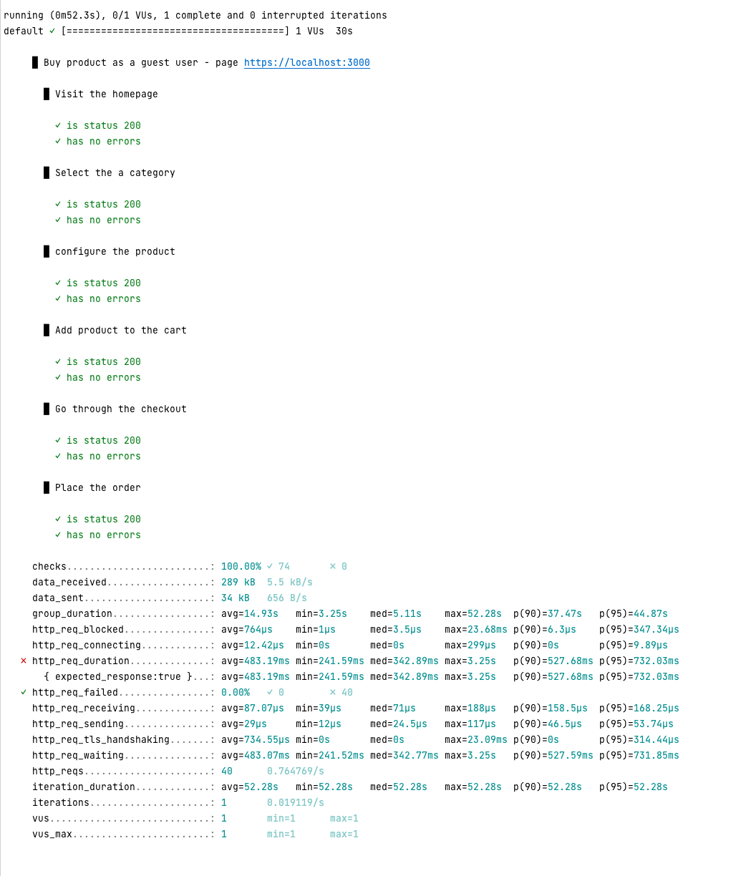Click the "max=299µs" value
This screenshot has width=731, height=876.
470,645
